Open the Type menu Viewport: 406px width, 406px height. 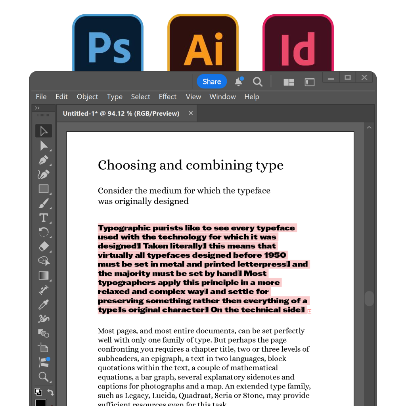tap(115, 97)
